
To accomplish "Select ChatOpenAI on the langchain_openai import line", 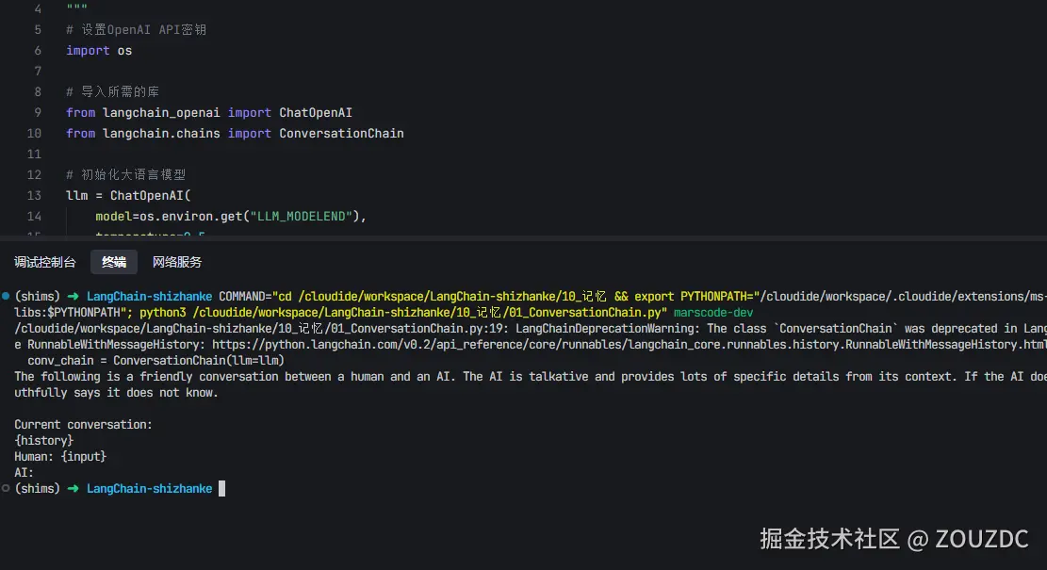I will (316, 112).
